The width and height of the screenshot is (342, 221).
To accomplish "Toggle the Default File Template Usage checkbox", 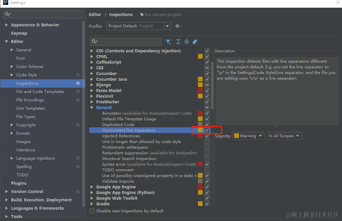I will click(x=207, y=119).
